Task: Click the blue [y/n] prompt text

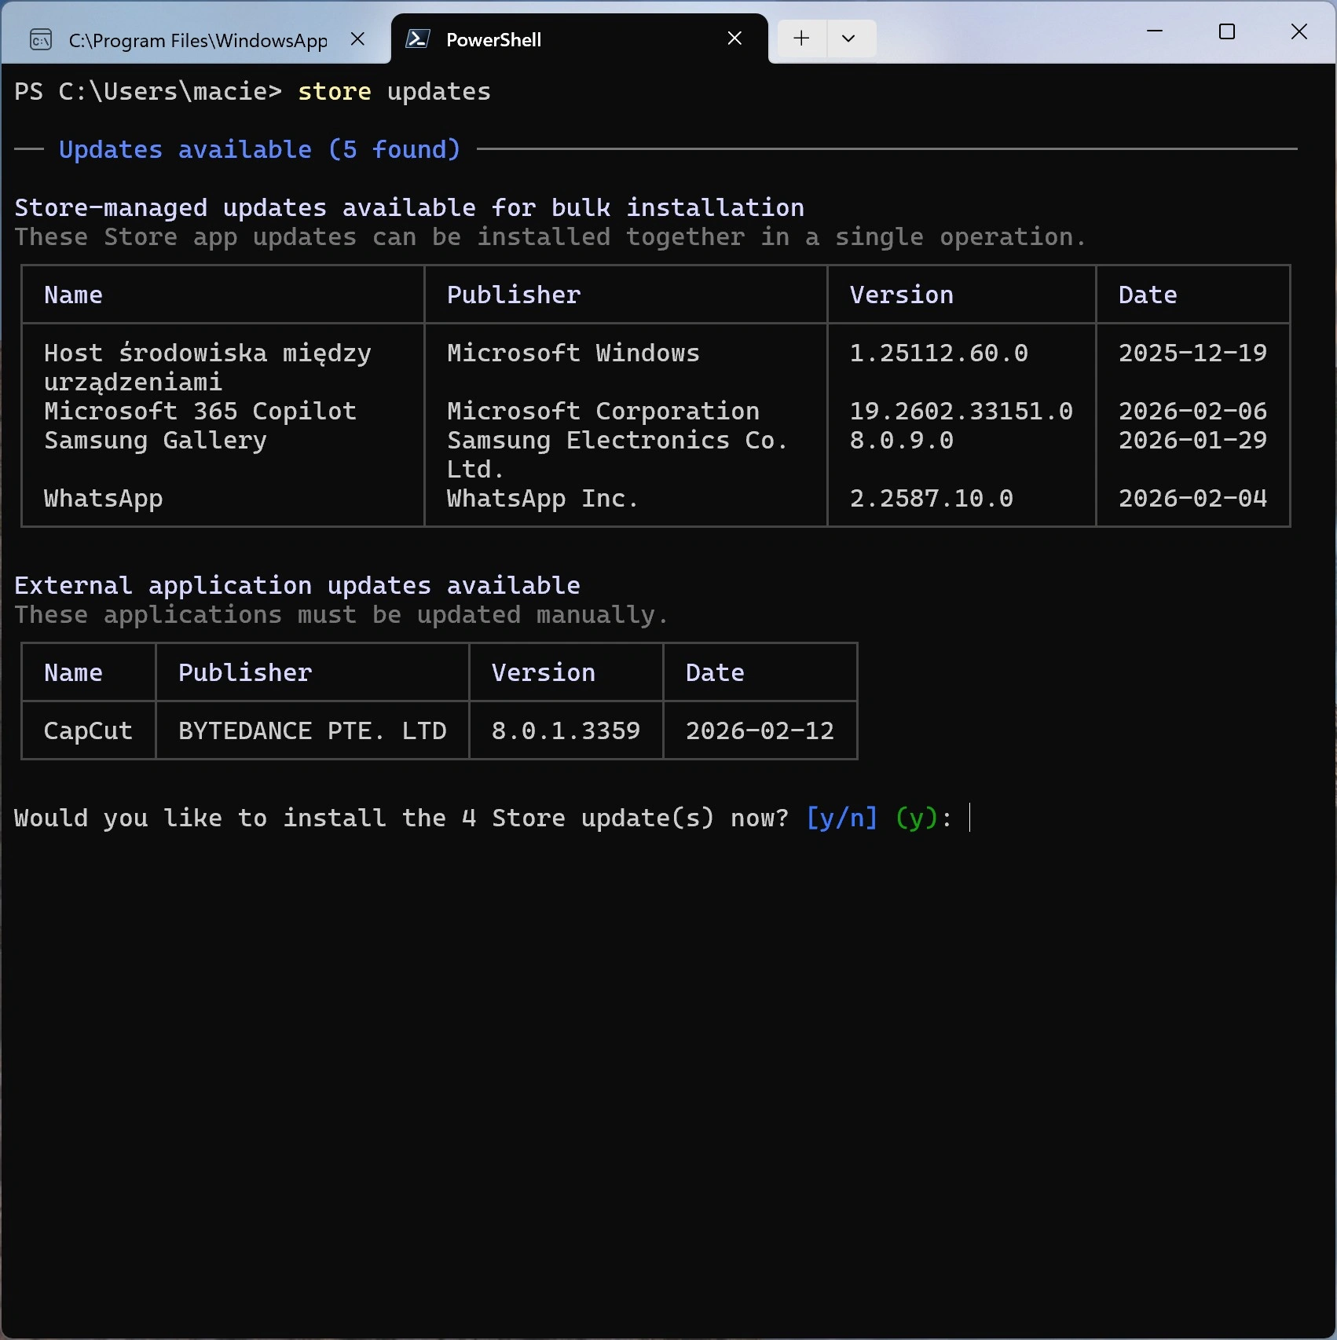Action: click(x=841, y=818)
